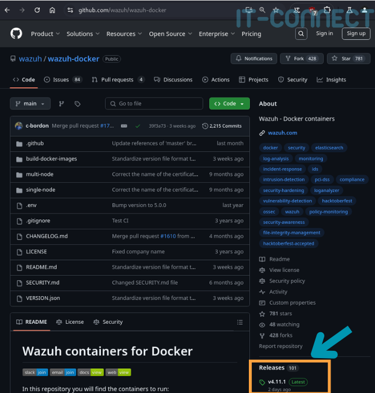Expand the Product menu
Image resolution: width=375 pixels, height=393 pixels.
pos(46,34)
